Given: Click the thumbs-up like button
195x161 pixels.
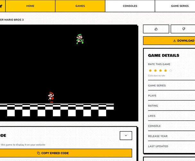Looking at the screenshot, I should pyautogui.click(x=156, y=29).
